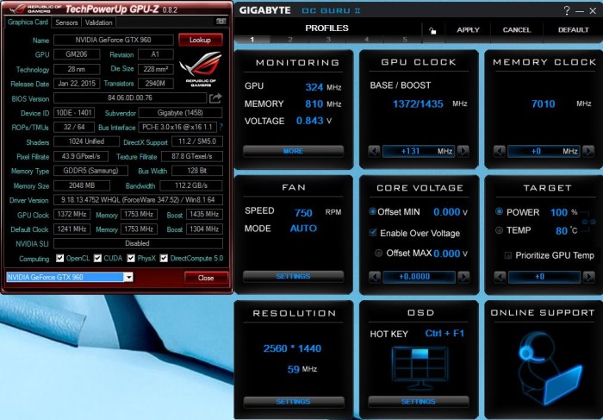
Task: Increase GPU clock offset with right arrow
Action: tap(463, 151)
